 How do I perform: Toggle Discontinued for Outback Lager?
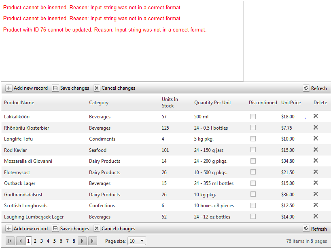[253, 183]
